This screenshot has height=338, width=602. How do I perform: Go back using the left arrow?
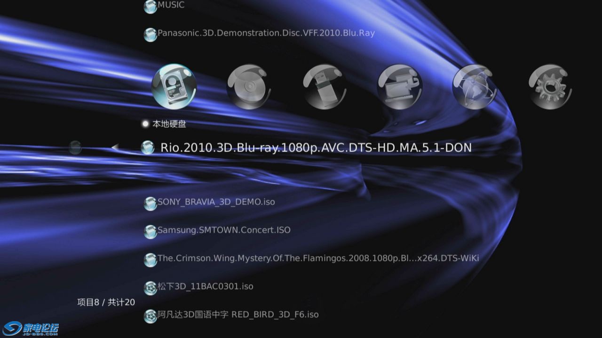click(x=115, y=147)
